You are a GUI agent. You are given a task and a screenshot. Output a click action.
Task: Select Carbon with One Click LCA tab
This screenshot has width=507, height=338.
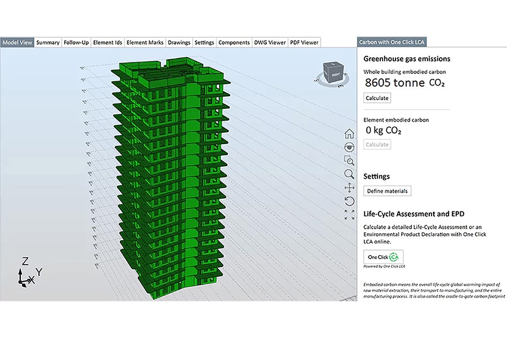tap(392, 42)
